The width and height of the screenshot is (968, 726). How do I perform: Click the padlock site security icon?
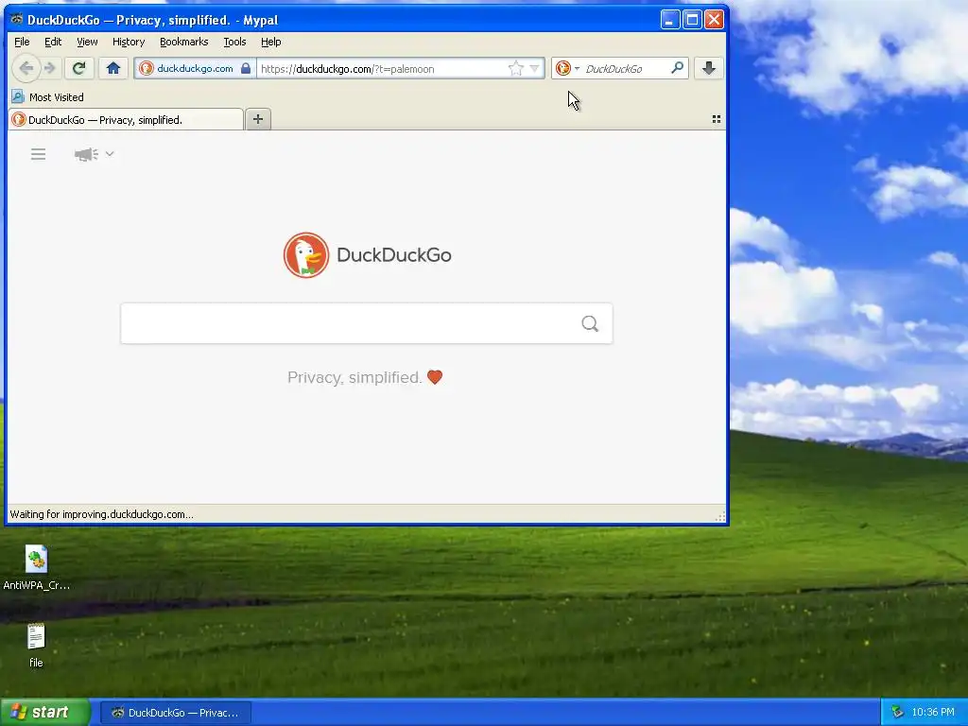pyautogui.click(x=246, y=68)
